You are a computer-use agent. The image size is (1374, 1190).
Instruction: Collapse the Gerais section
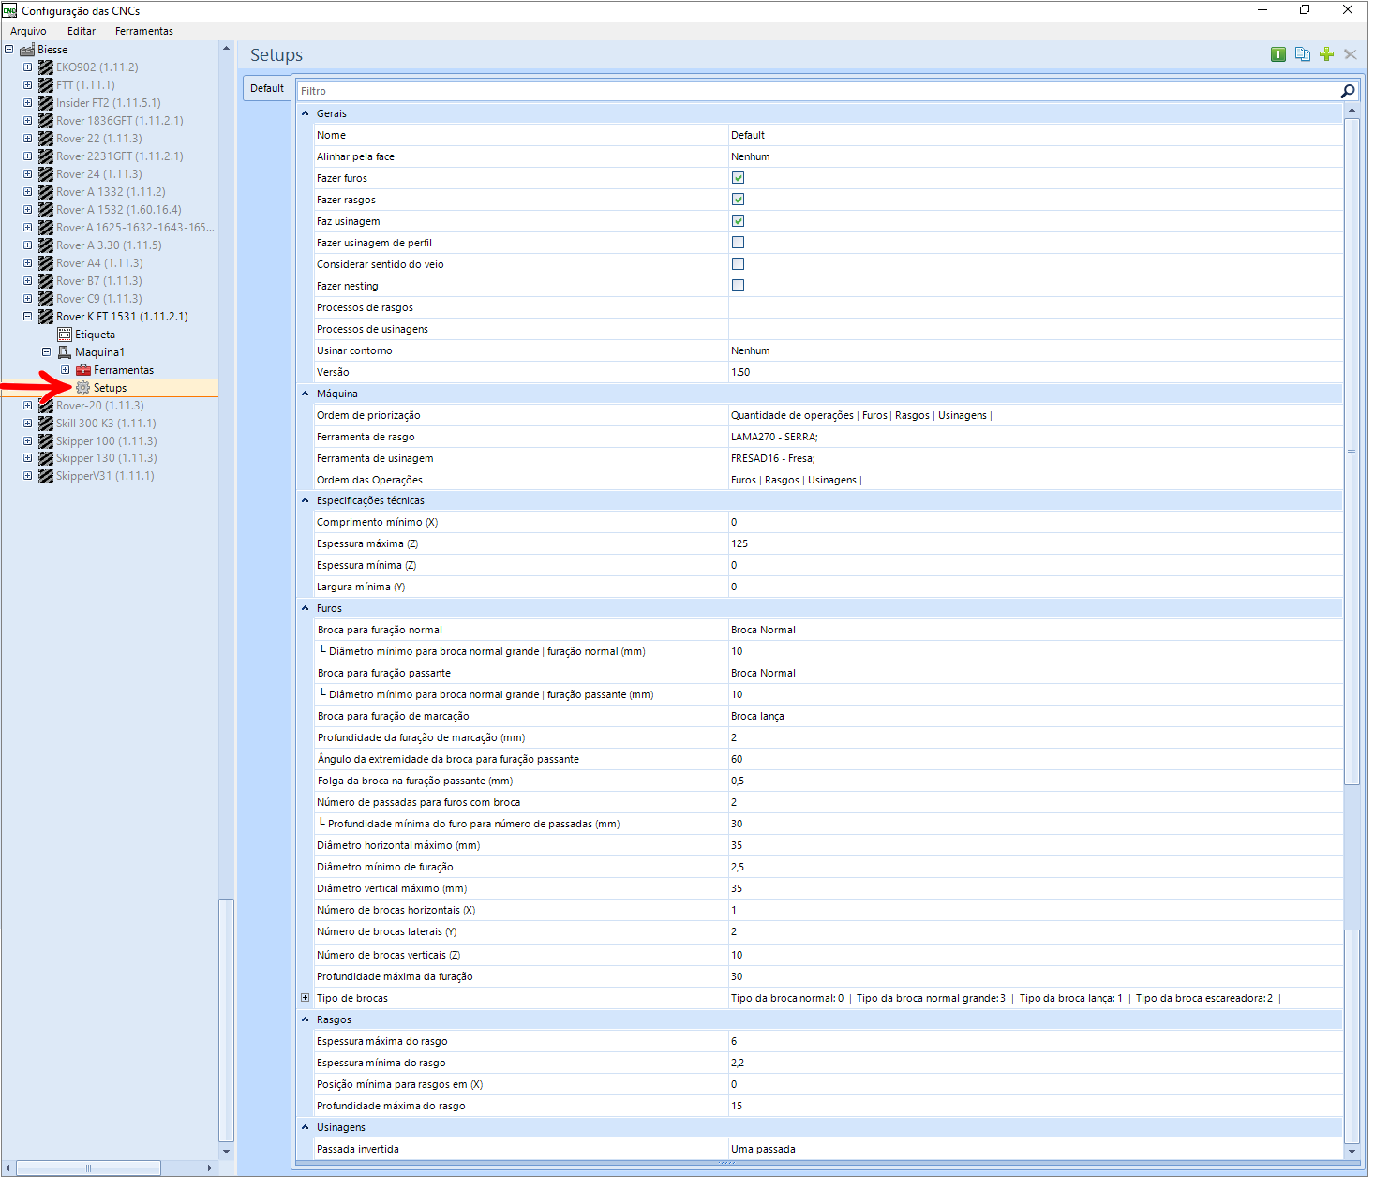[306, 113]
